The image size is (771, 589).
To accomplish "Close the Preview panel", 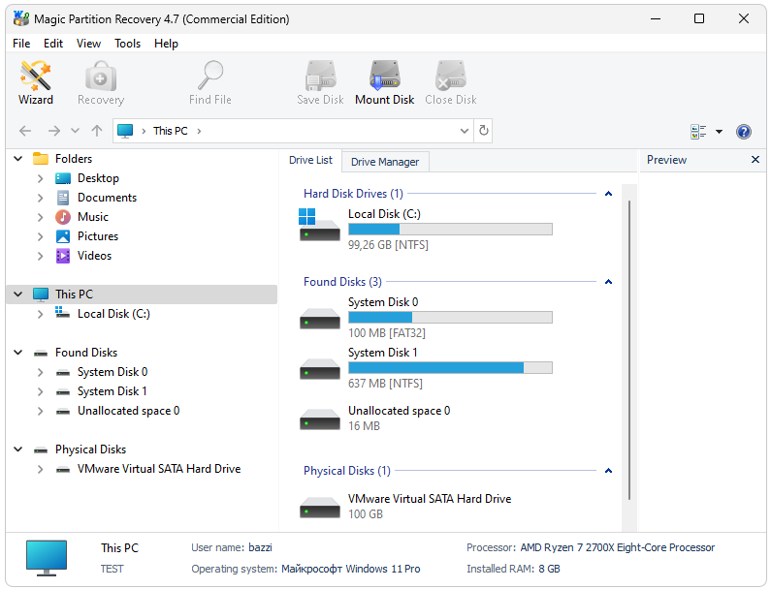I will pos(755,160).
